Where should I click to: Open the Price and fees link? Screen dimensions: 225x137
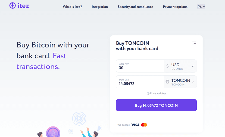click(158, 93)
